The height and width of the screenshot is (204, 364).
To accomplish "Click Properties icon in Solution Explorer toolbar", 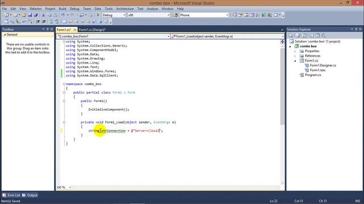I will [291, 35].
